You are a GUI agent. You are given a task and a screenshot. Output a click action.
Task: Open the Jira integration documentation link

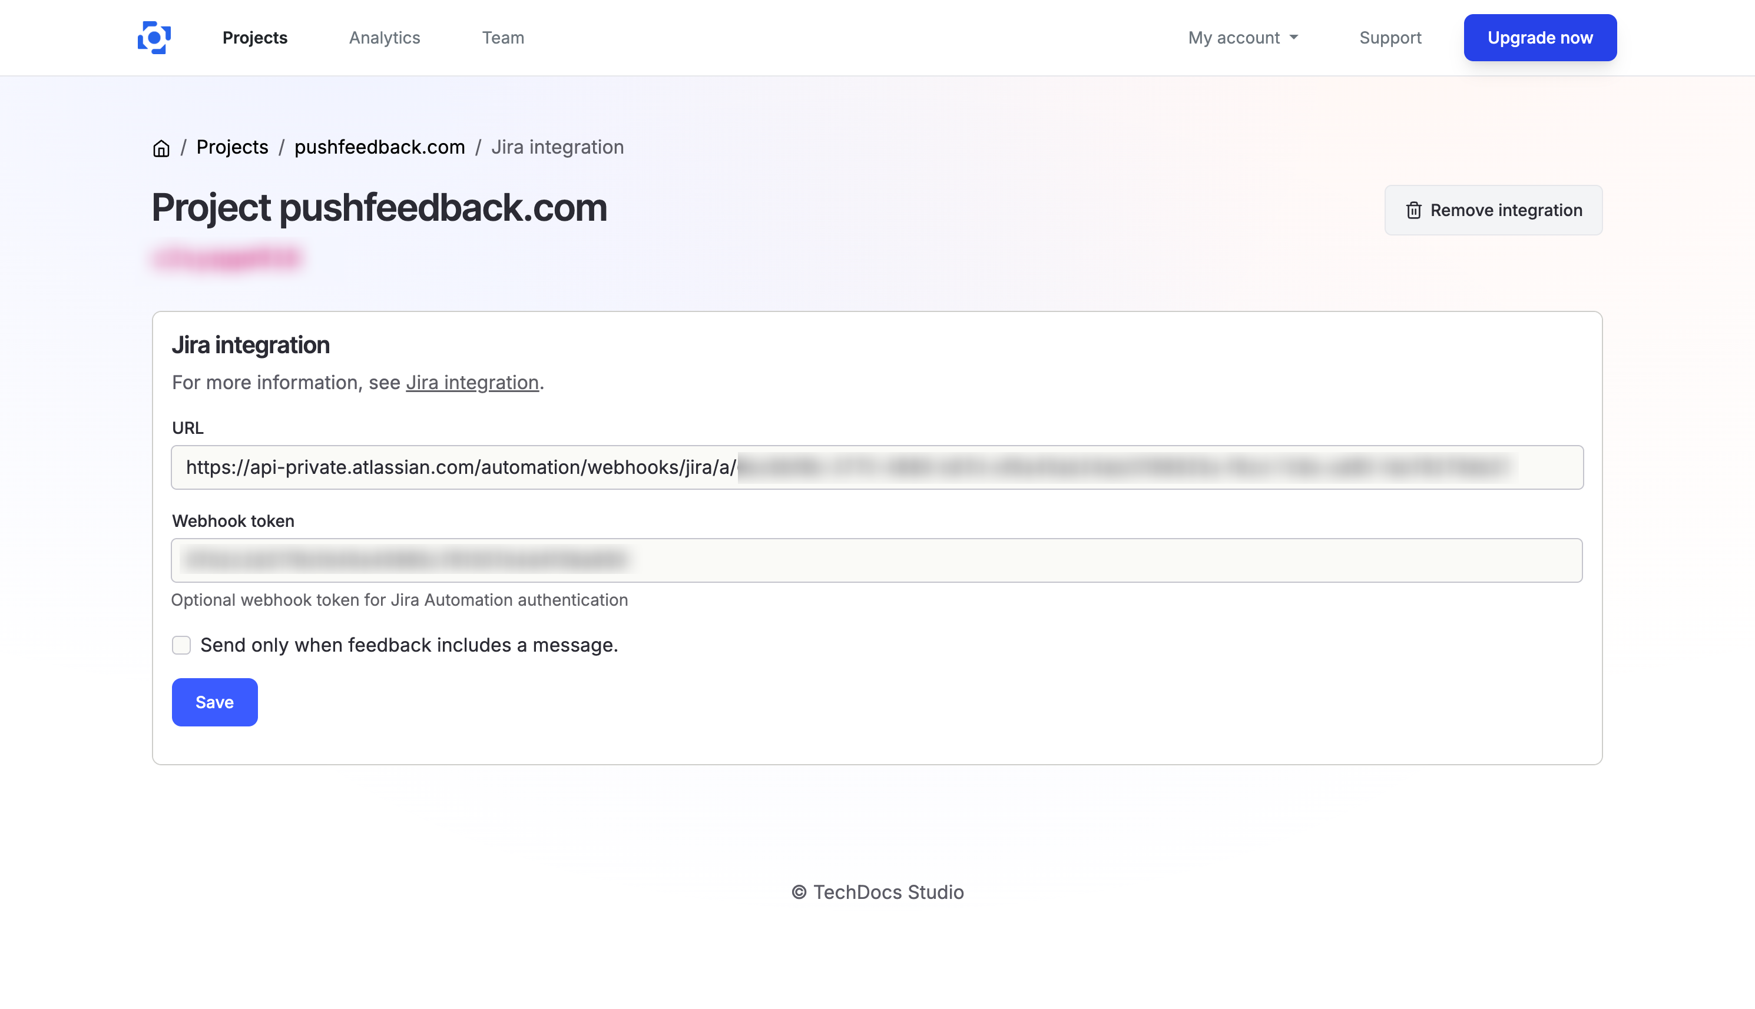click(x=472, y=383)
